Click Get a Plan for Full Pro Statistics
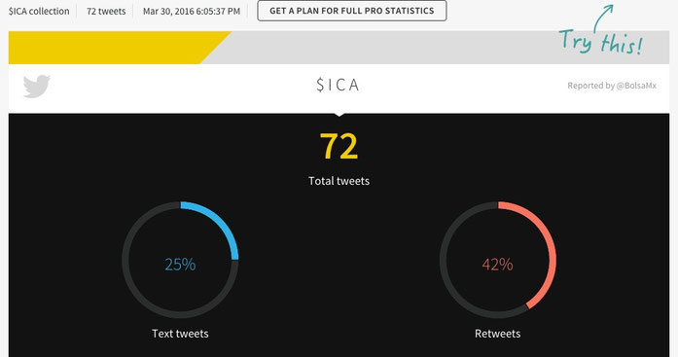Viewport: 678px width, 357px height. coord(352,11)
